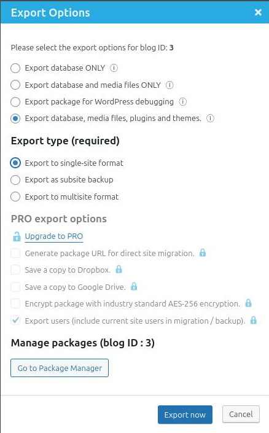269x433 pixels.
Task: Click lock icon beside Export users option
Action: [x=253, y=321]
